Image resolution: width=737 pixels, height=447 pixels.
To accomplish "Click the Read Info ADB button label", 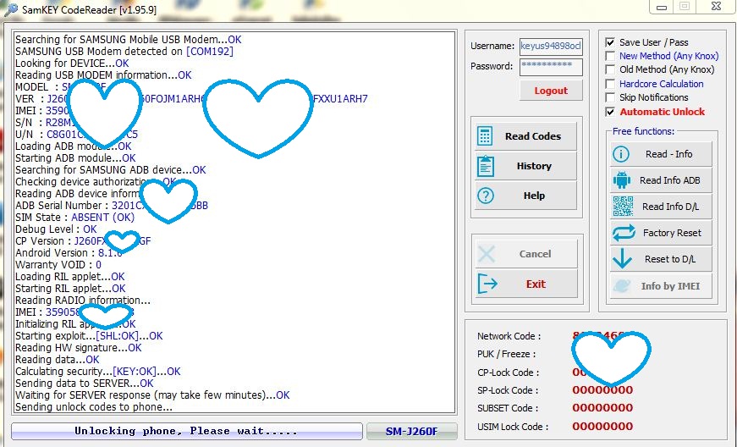I will [x=670, y=180].
